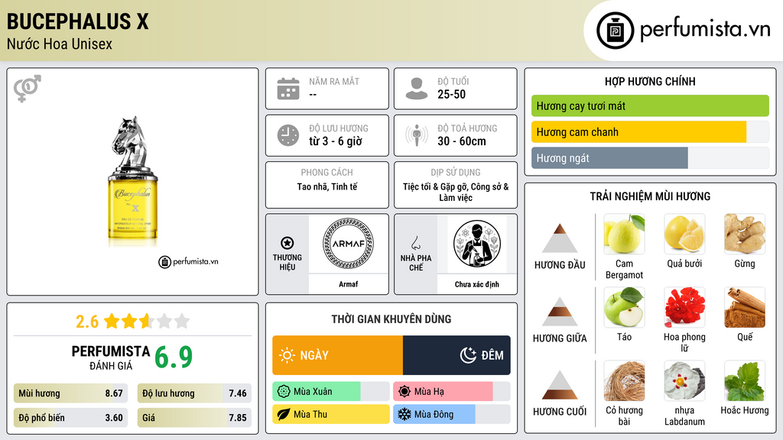
Task: Click the sun icon in the Ngày bar
Action: click(x=287, y=355)
